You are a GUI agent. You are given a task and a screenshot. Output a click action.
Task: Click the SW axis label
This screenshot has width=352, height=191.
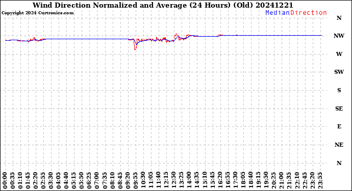339,72
